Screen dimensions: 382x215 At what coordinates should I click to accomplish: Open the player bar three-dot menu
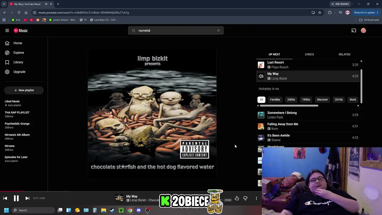coord(256,198)
